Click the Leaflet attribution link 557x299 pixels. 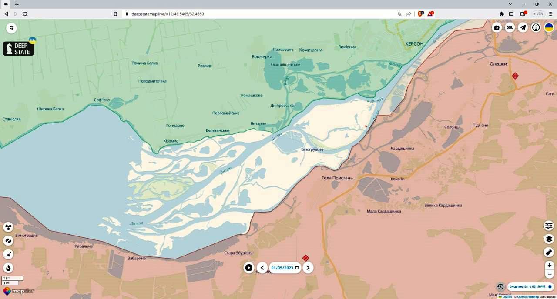point(507,297)
